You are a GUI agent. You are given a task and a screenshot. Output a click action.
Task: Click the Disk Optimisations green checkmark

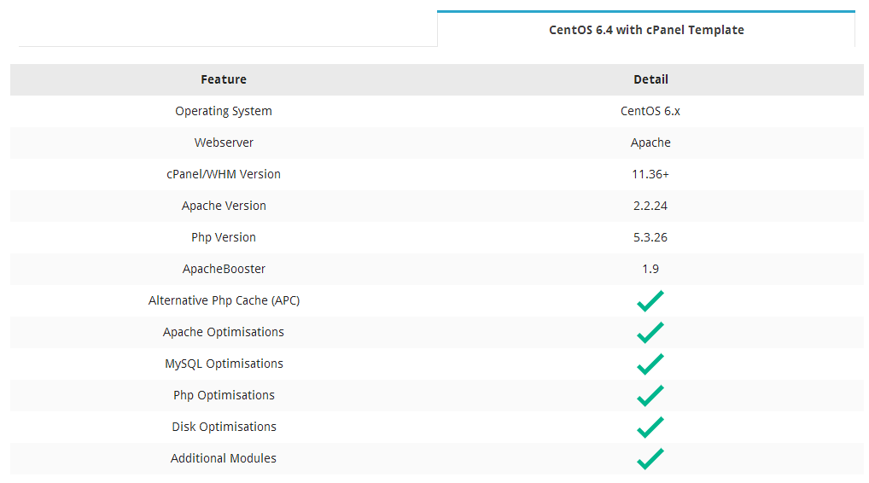[x=650, y=427]
